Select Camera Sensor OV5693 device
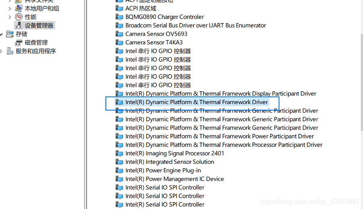The image size is (363, 209). click(x=156, y=34)
